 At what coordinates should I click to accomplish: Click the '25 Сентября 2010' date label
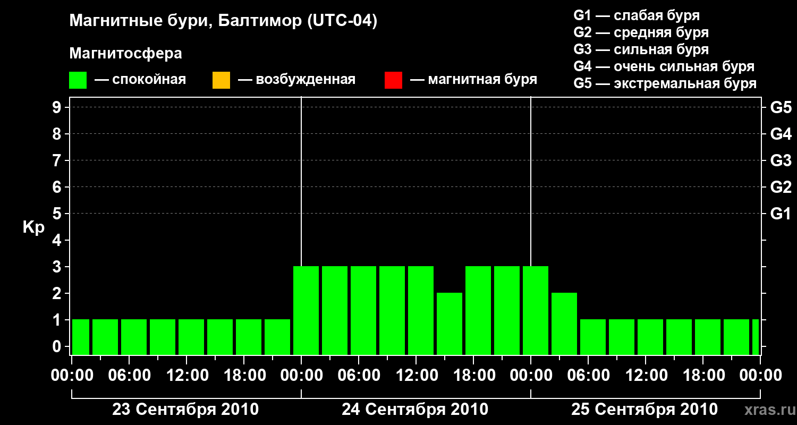[645, 410]
